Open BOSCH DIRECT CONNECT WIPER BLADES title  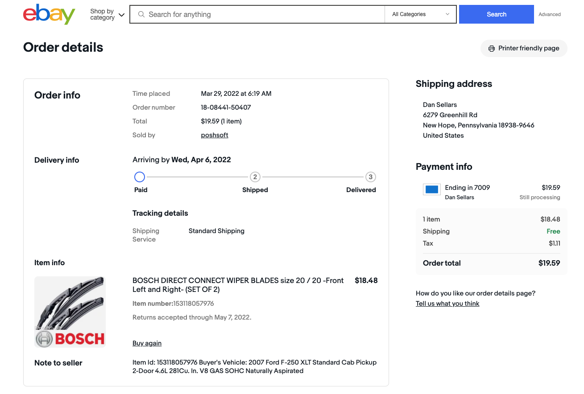coord(238,285)
